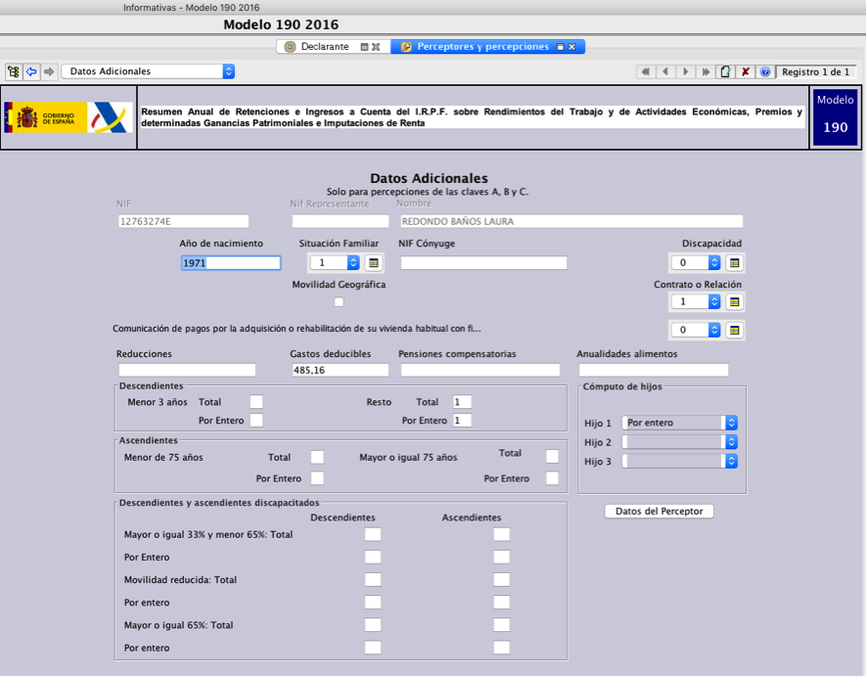
Task: Click Descendientes box for 33% y menor 65% Total
Action: [373, 534]
